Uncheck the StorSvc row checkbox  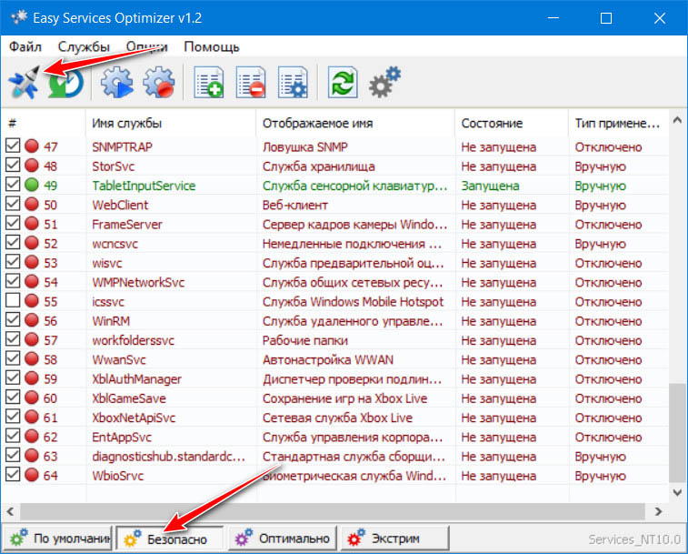pos(13,165)
